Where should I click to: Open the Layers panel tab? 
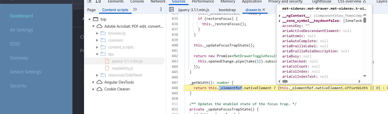tap(382, 2)
